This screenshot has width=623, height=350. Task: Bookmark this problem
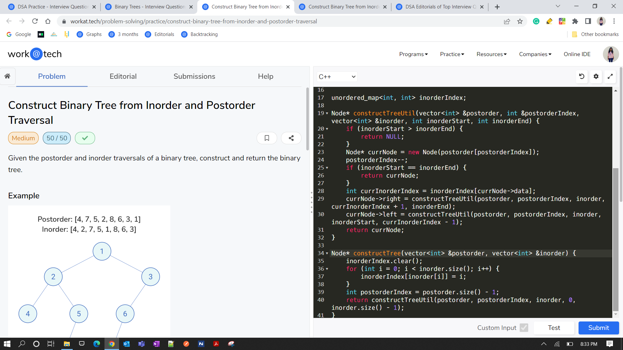pos(267,138)
